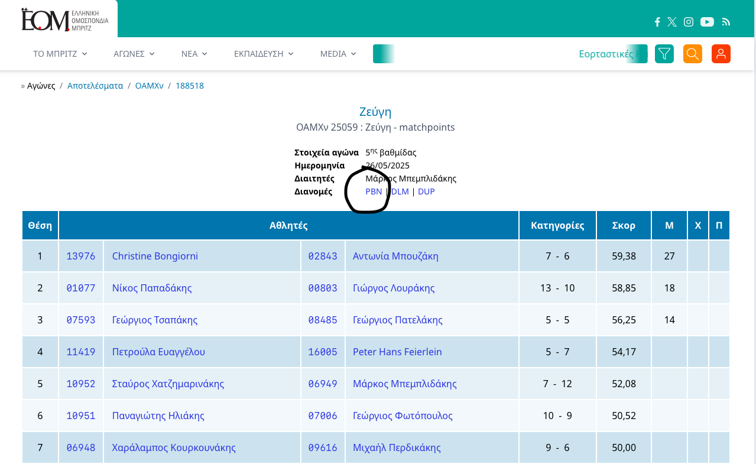Select the score 59,38 cell
The height and width of the screenshot is (464, 756).
point(624,256)
